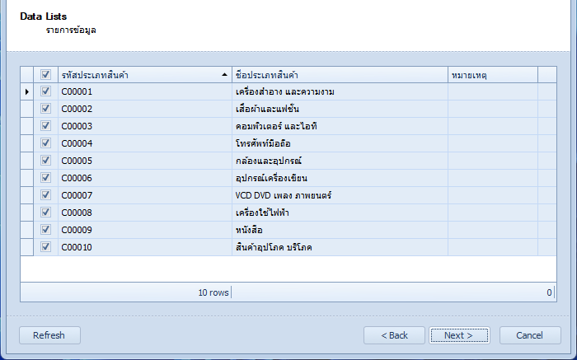
Task: Cancel the wizard
Action: point(530,335)
